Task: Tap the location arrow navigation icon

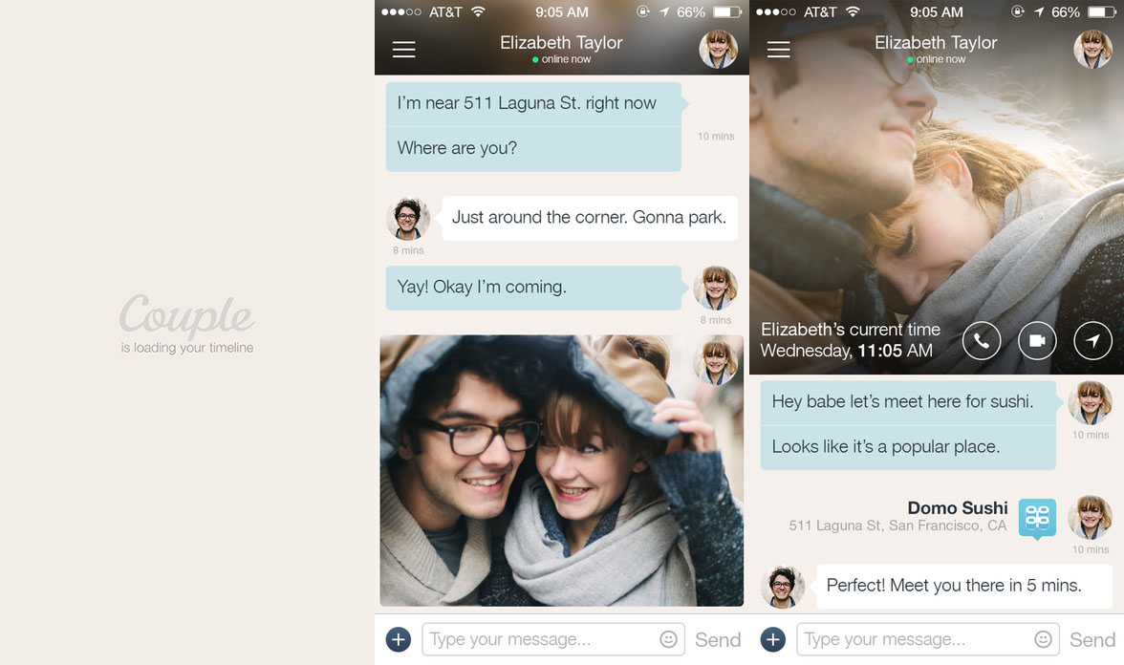Action: [x=1092, y=340]
